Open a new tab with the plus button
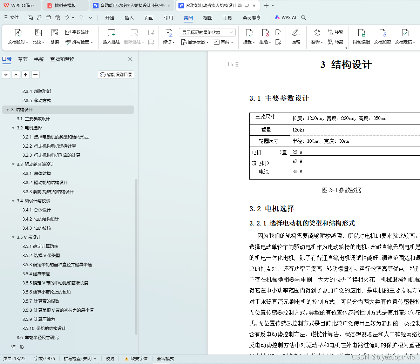 [x=266, y=6]
